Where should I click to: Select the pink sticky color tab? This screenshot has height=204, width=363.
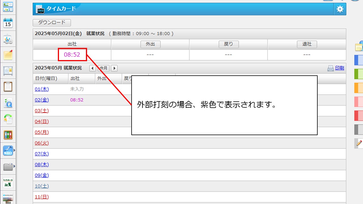click(x=359, y=102)
